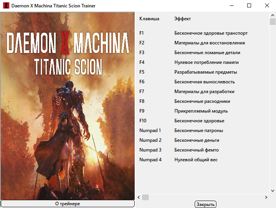The height and width of the screenshot is (208, 276).
Task: Open the 'О трейнере' about button
Action: point(68,204)
